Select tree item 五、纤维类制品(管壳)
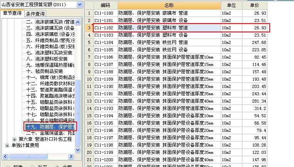294x167 pixels. [x=50, y=40]
